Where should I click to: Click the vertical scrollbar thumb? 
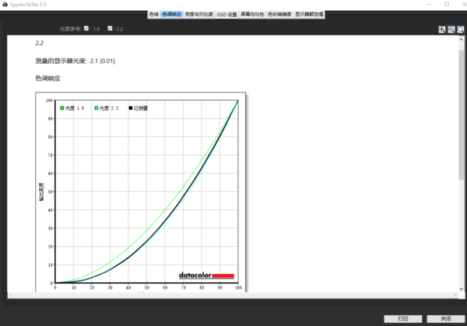tap(462, 114)
